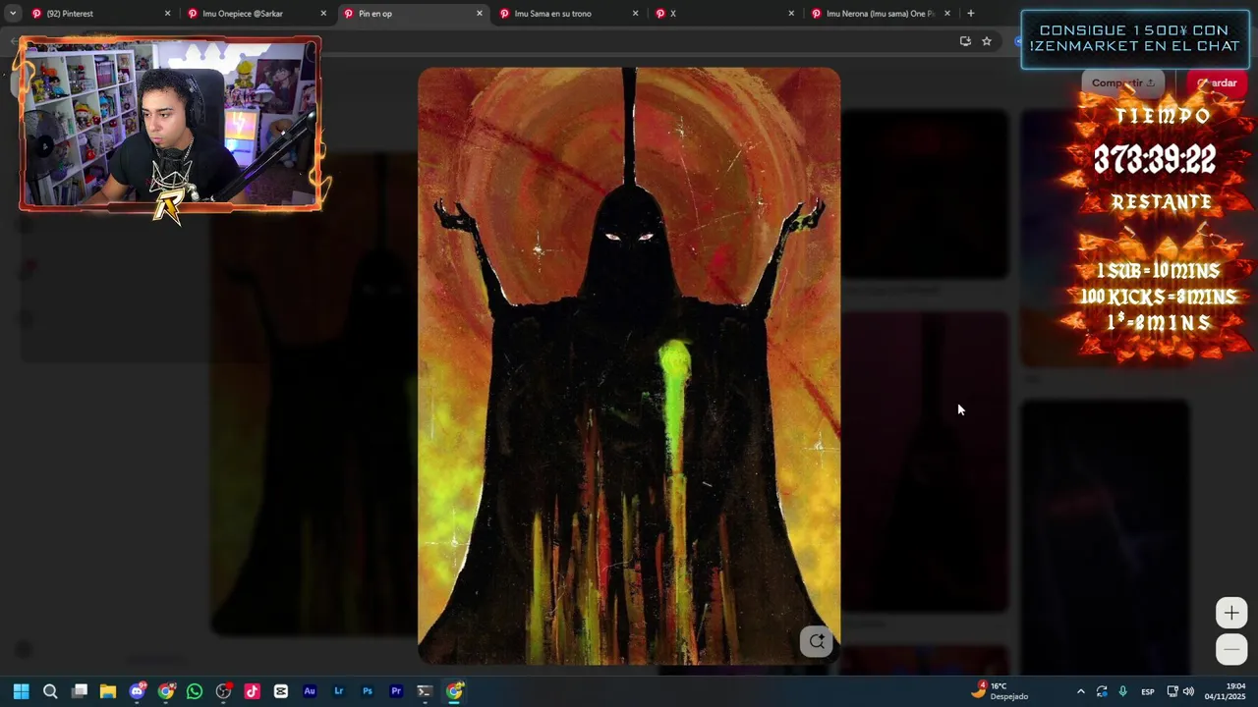This screenshot has width=1258, height=707.
Task: Click the install app icon in address bar
Action: coord(965,41)
